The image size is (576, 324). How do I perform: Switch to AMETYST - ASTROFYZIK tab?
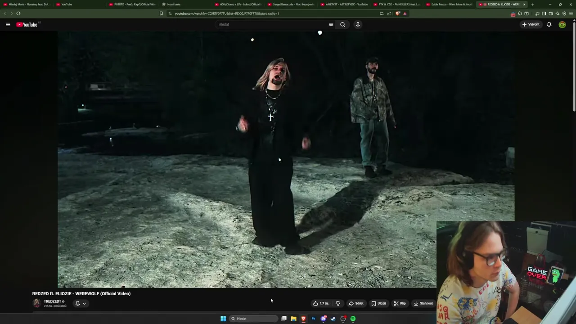[x=344, y=4]
